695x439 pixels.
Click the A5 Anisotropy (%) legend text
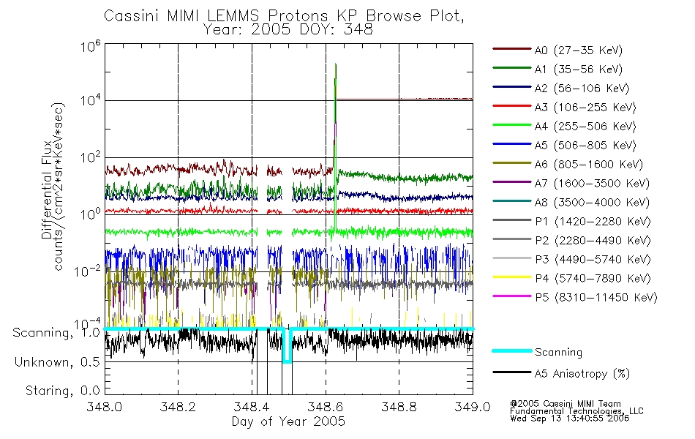582,374
